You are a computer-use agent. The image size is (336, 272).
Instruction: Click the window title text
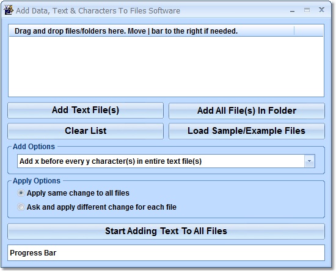pyautogui.click(x=98, y=10)
